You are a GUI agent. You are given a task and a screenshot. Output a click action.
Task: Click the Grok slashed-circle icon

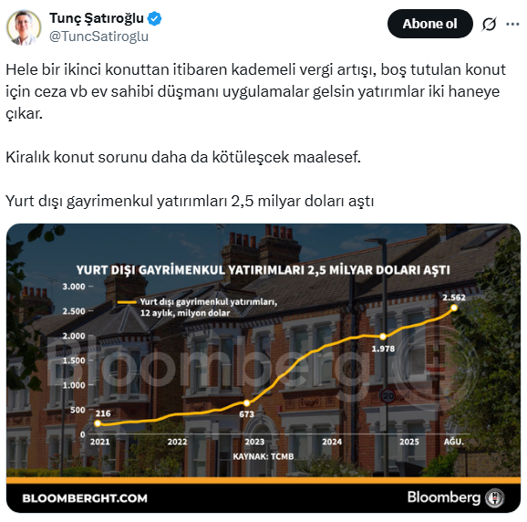pos(489,24)
